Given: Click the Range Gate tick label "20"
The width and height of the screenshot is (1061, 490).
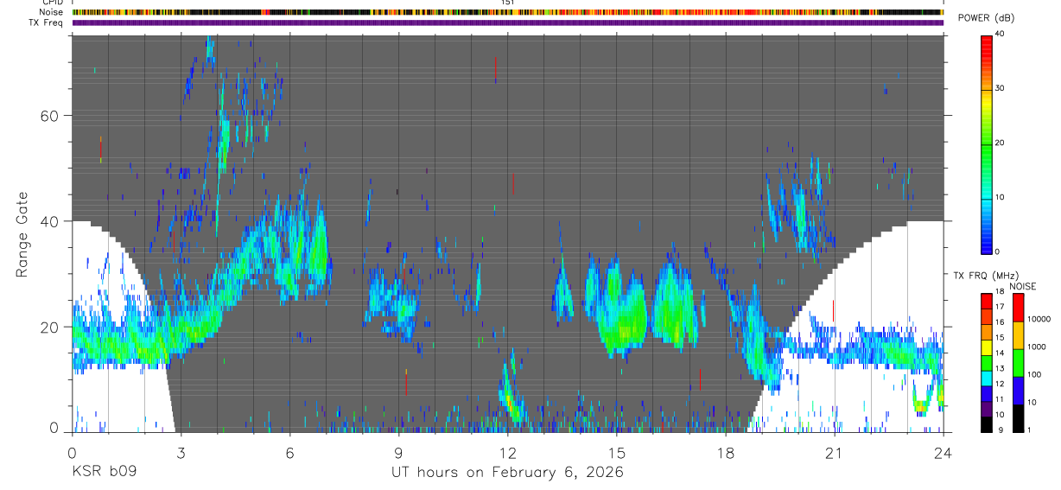Looking at the screenshot, I should pos(51,327).
